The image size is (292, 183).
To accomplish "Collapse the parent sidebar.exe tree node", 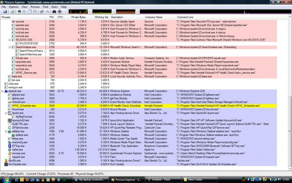I will (x=6, y=131).
